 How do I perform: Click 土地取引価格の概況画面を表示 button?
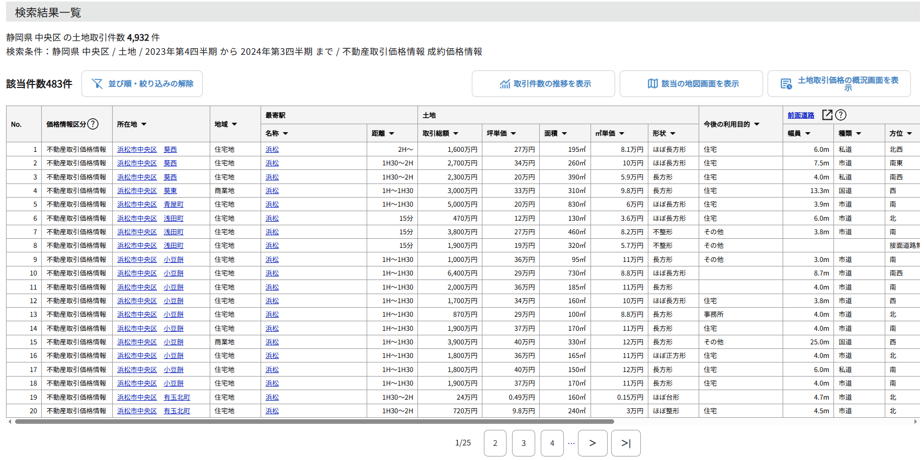[x=839, y=84]
